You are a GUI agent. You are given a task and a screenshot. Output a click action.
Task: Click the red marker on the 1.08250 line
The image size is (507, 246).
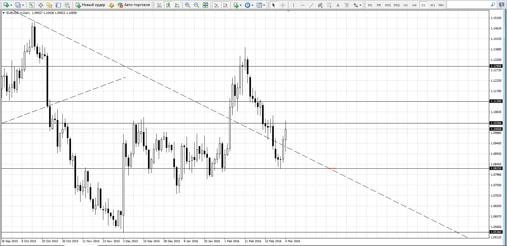click(332, 168)
